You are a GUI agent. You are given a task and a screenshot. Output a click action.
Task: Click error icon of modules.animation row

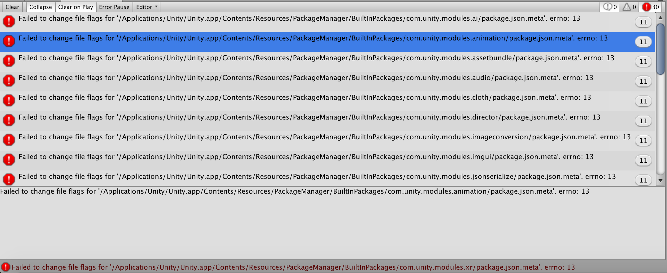click(x=9, y=41)
